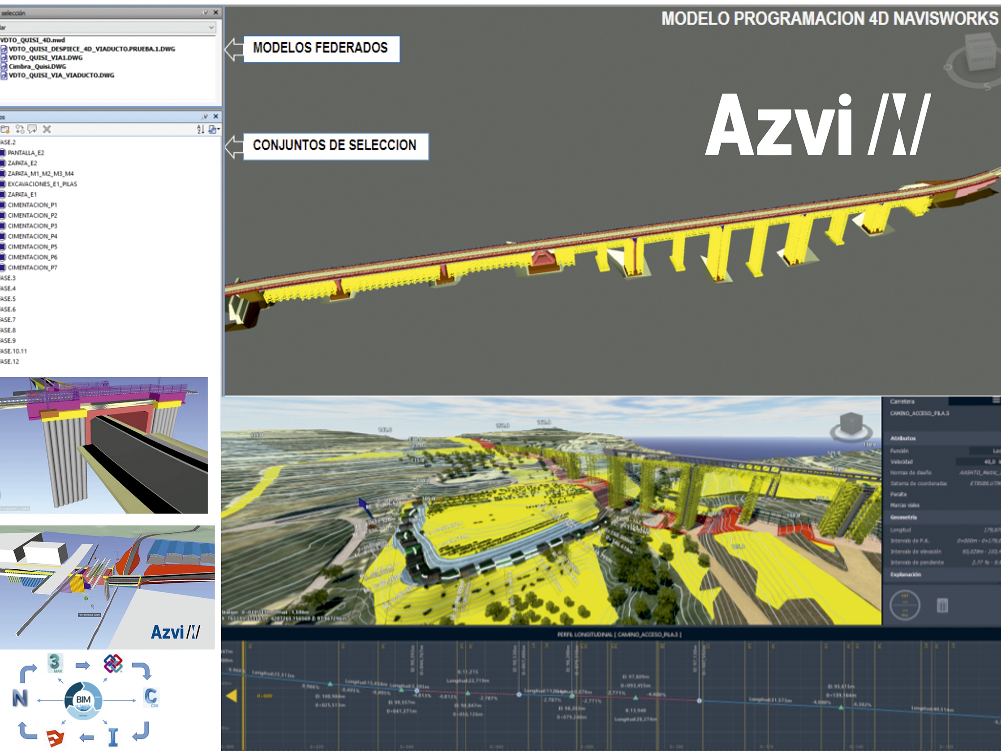Viewport: 1001px width, 751px height.
Task: Select the CIMENTACION_P5 set
Action: pos(33,247)
